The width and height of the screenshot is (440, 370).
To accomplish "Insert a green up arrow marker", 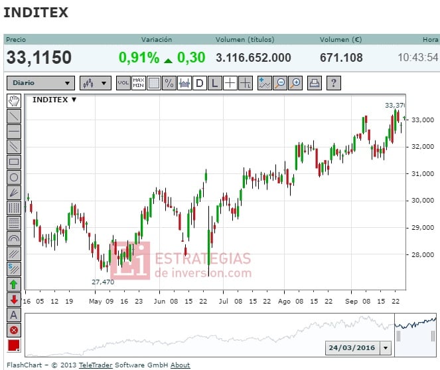I will point(14,284).
